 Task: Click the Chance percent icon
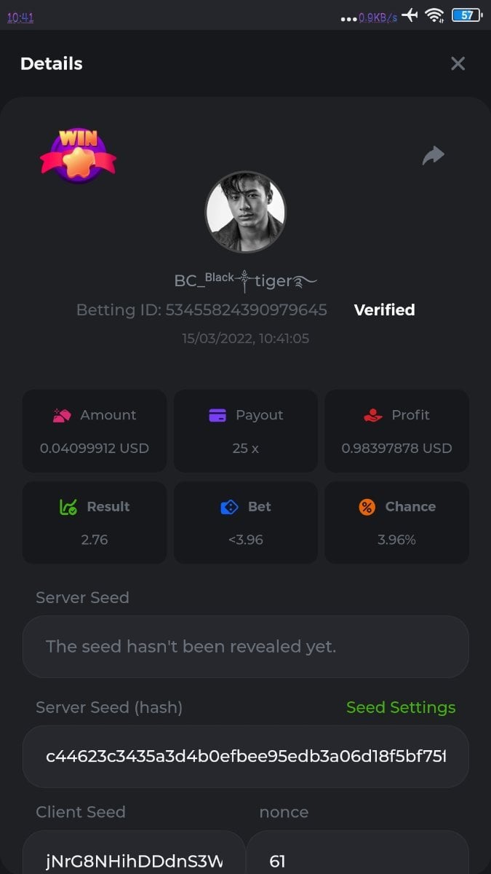pyautogui.click(x=367, y=507)
